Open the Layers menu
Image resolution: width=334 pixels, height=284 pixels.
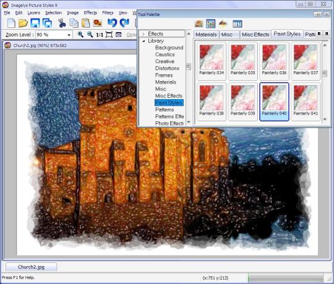(x=33, y=13)
